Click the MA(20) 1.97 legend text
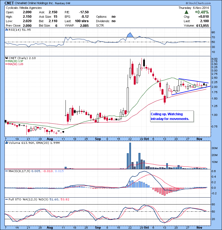 click(16, 61)
